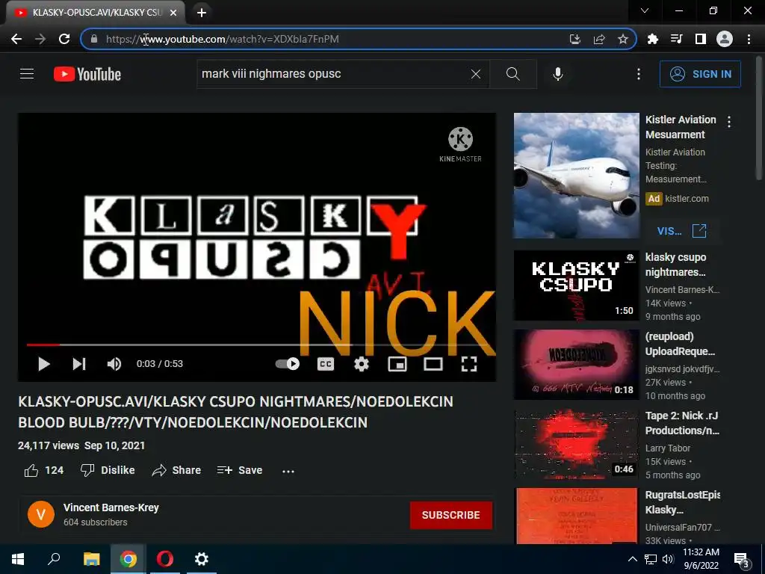This screenshot has width=765, height=574.
Task: Go to YouTube home via logo
Action: [87, 74]
